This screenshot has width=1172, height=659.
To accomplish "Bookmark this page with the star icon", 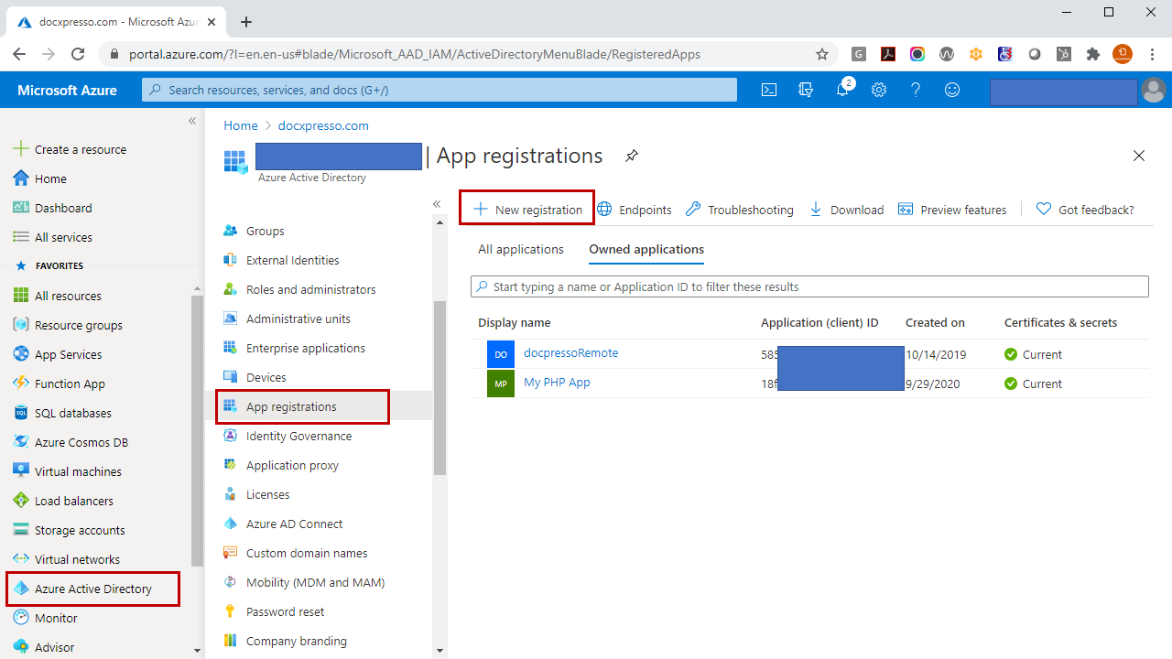I will pos(822,54).
